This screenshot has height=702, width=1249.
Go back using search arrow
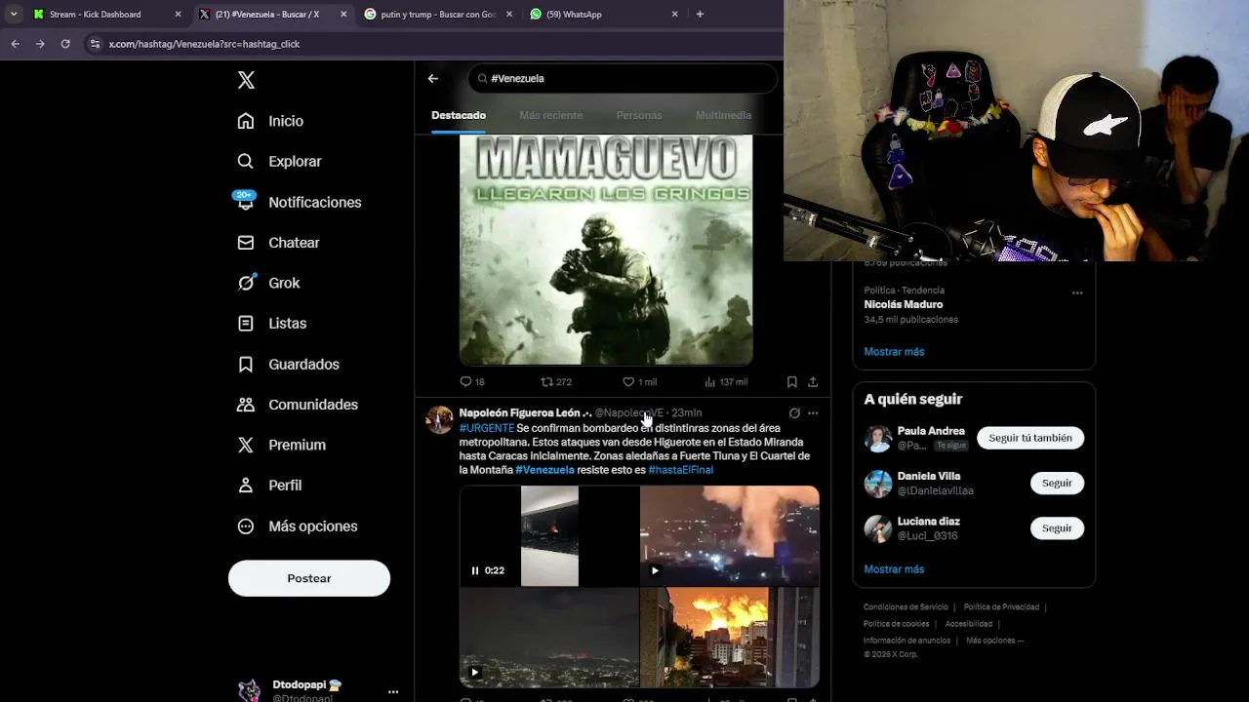[433, 79]
